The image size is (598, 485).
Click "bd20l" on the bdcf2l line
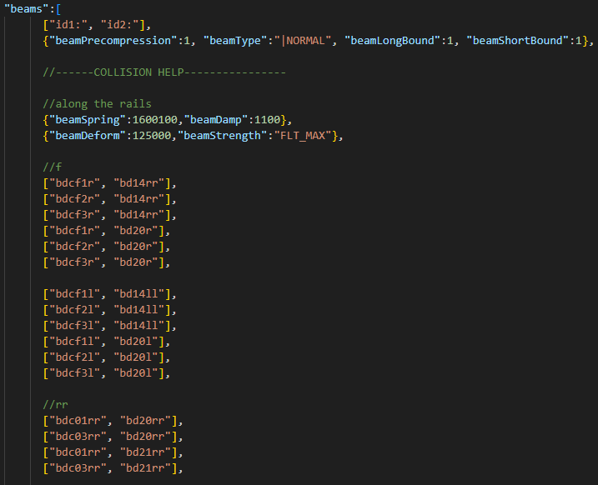142,357
